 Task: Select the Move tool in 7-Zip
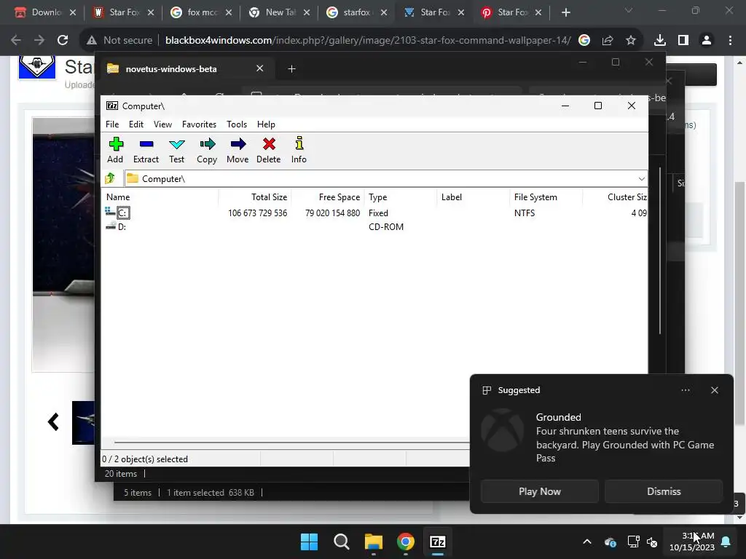pyautogui.click(x=237, y=150)
